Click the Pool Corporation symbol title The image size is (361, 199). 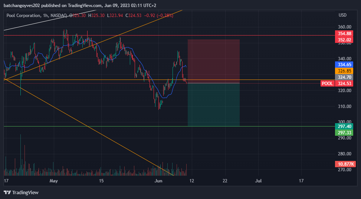(x=23, y=16)
